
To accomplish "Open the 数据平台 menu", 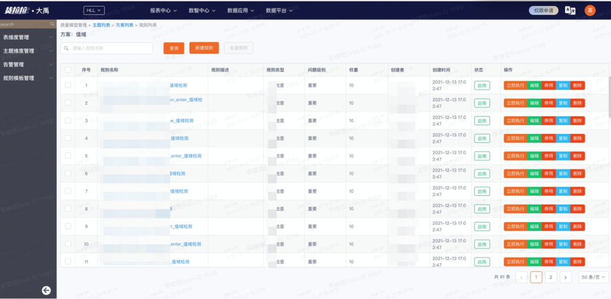I will tap(279, 11).
